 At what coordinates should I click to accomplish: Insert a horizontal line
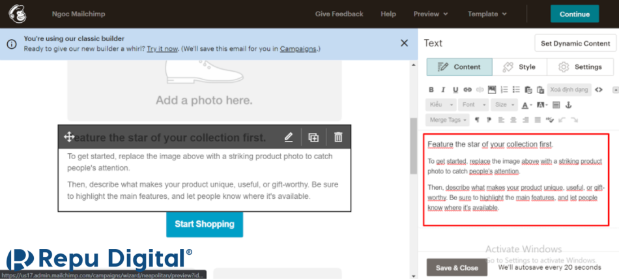point(556,105)
